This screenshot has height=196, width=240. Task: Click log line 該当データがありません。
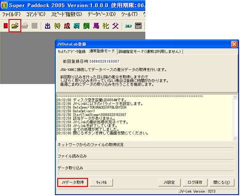[86, 118]
